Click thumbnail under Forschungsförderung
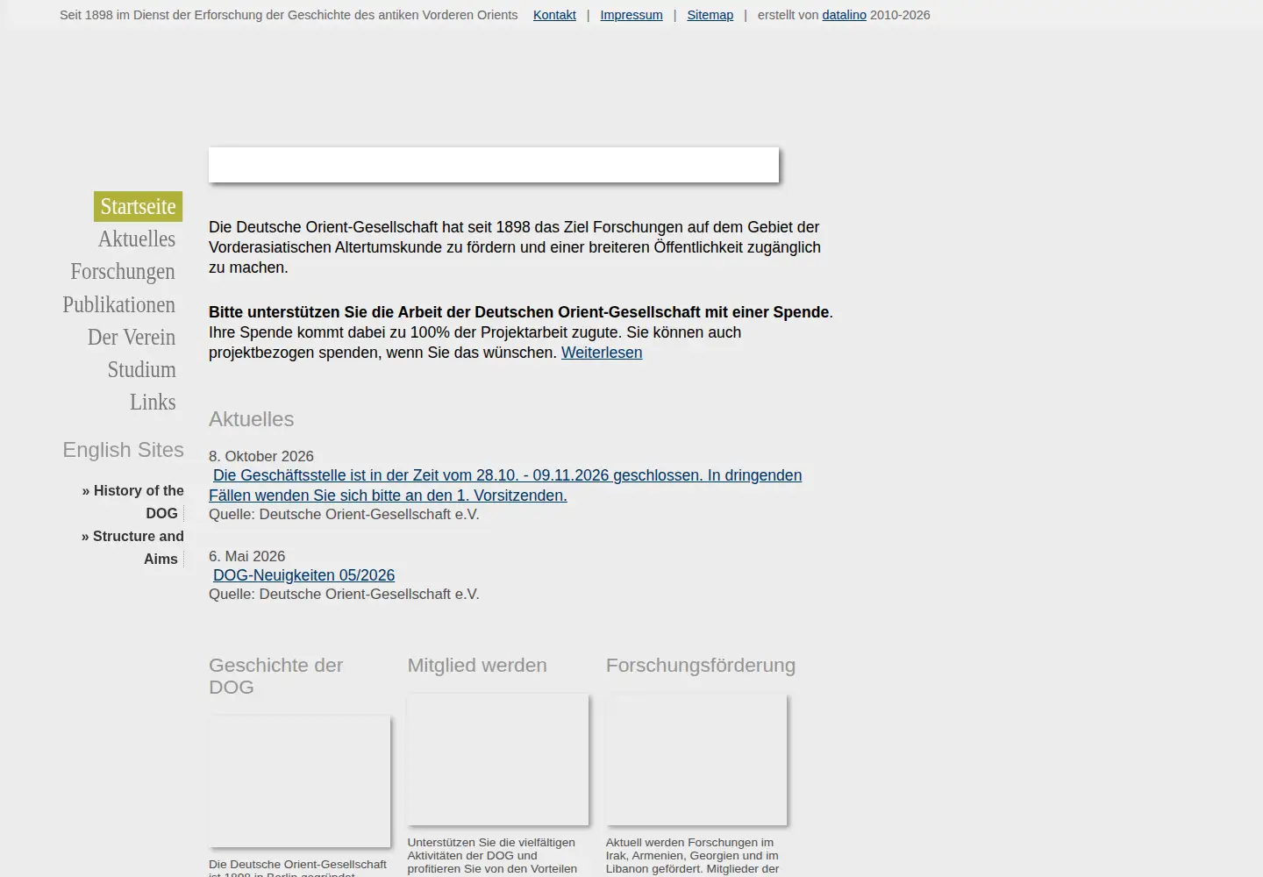 pyautogui.click(x=696, y=759)
